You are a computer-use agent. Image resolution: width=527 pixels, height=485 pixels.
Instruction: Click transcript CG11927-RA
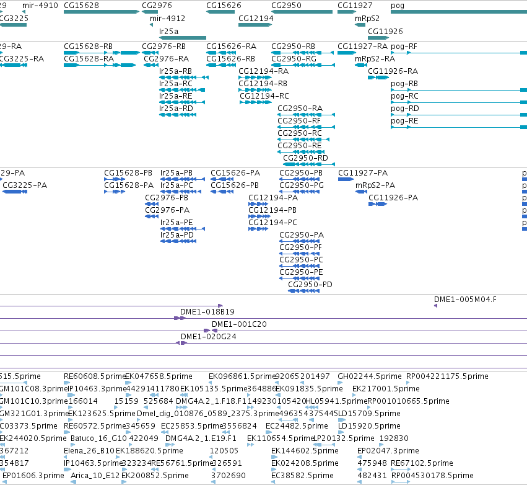click(x=347, y=53)
